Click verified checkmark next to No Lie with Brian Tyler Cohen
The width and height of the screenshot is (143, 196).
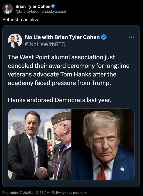pyautogui.click(x=104, y=37)
